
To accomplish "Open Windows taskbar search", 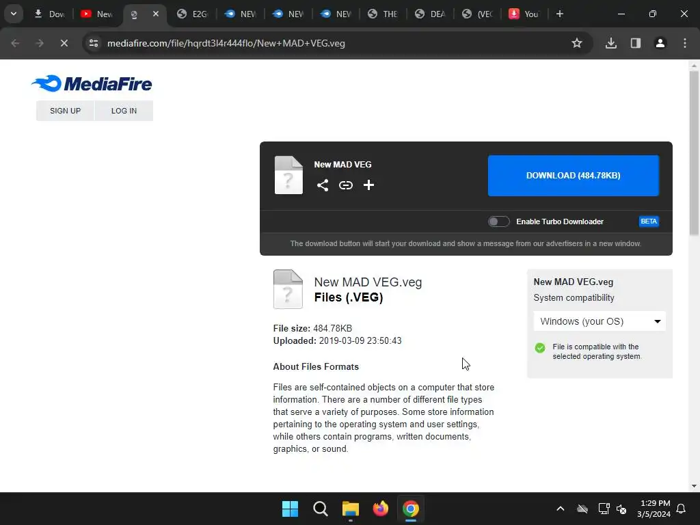I will [x=320, y=509].
